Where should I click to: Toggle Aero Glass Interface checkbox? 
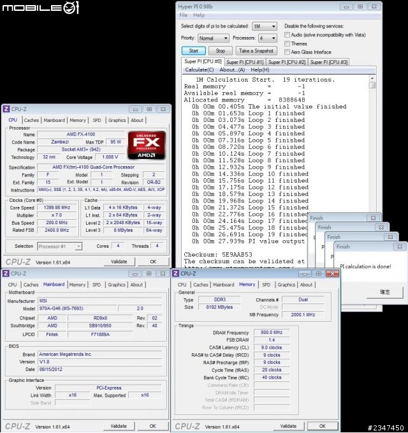click(x=288, y=52)
